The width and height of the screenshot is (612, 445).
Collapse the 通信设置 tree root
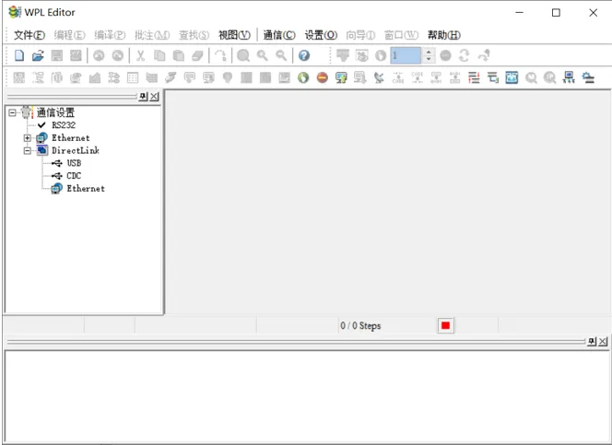tap(13, 112)
